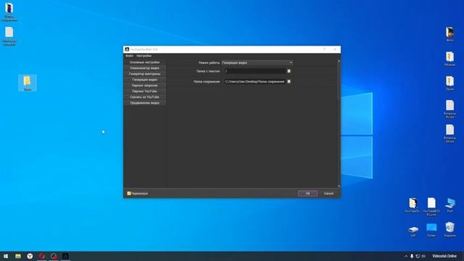Click the YouTube toolkit app taskbar icon
This screenshot has width=464, height=261.
65,256
